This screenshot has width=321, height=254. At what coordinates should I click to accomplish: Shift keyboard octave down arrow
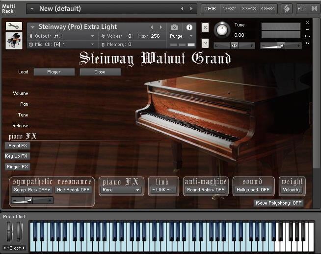[x=4, y=248]
